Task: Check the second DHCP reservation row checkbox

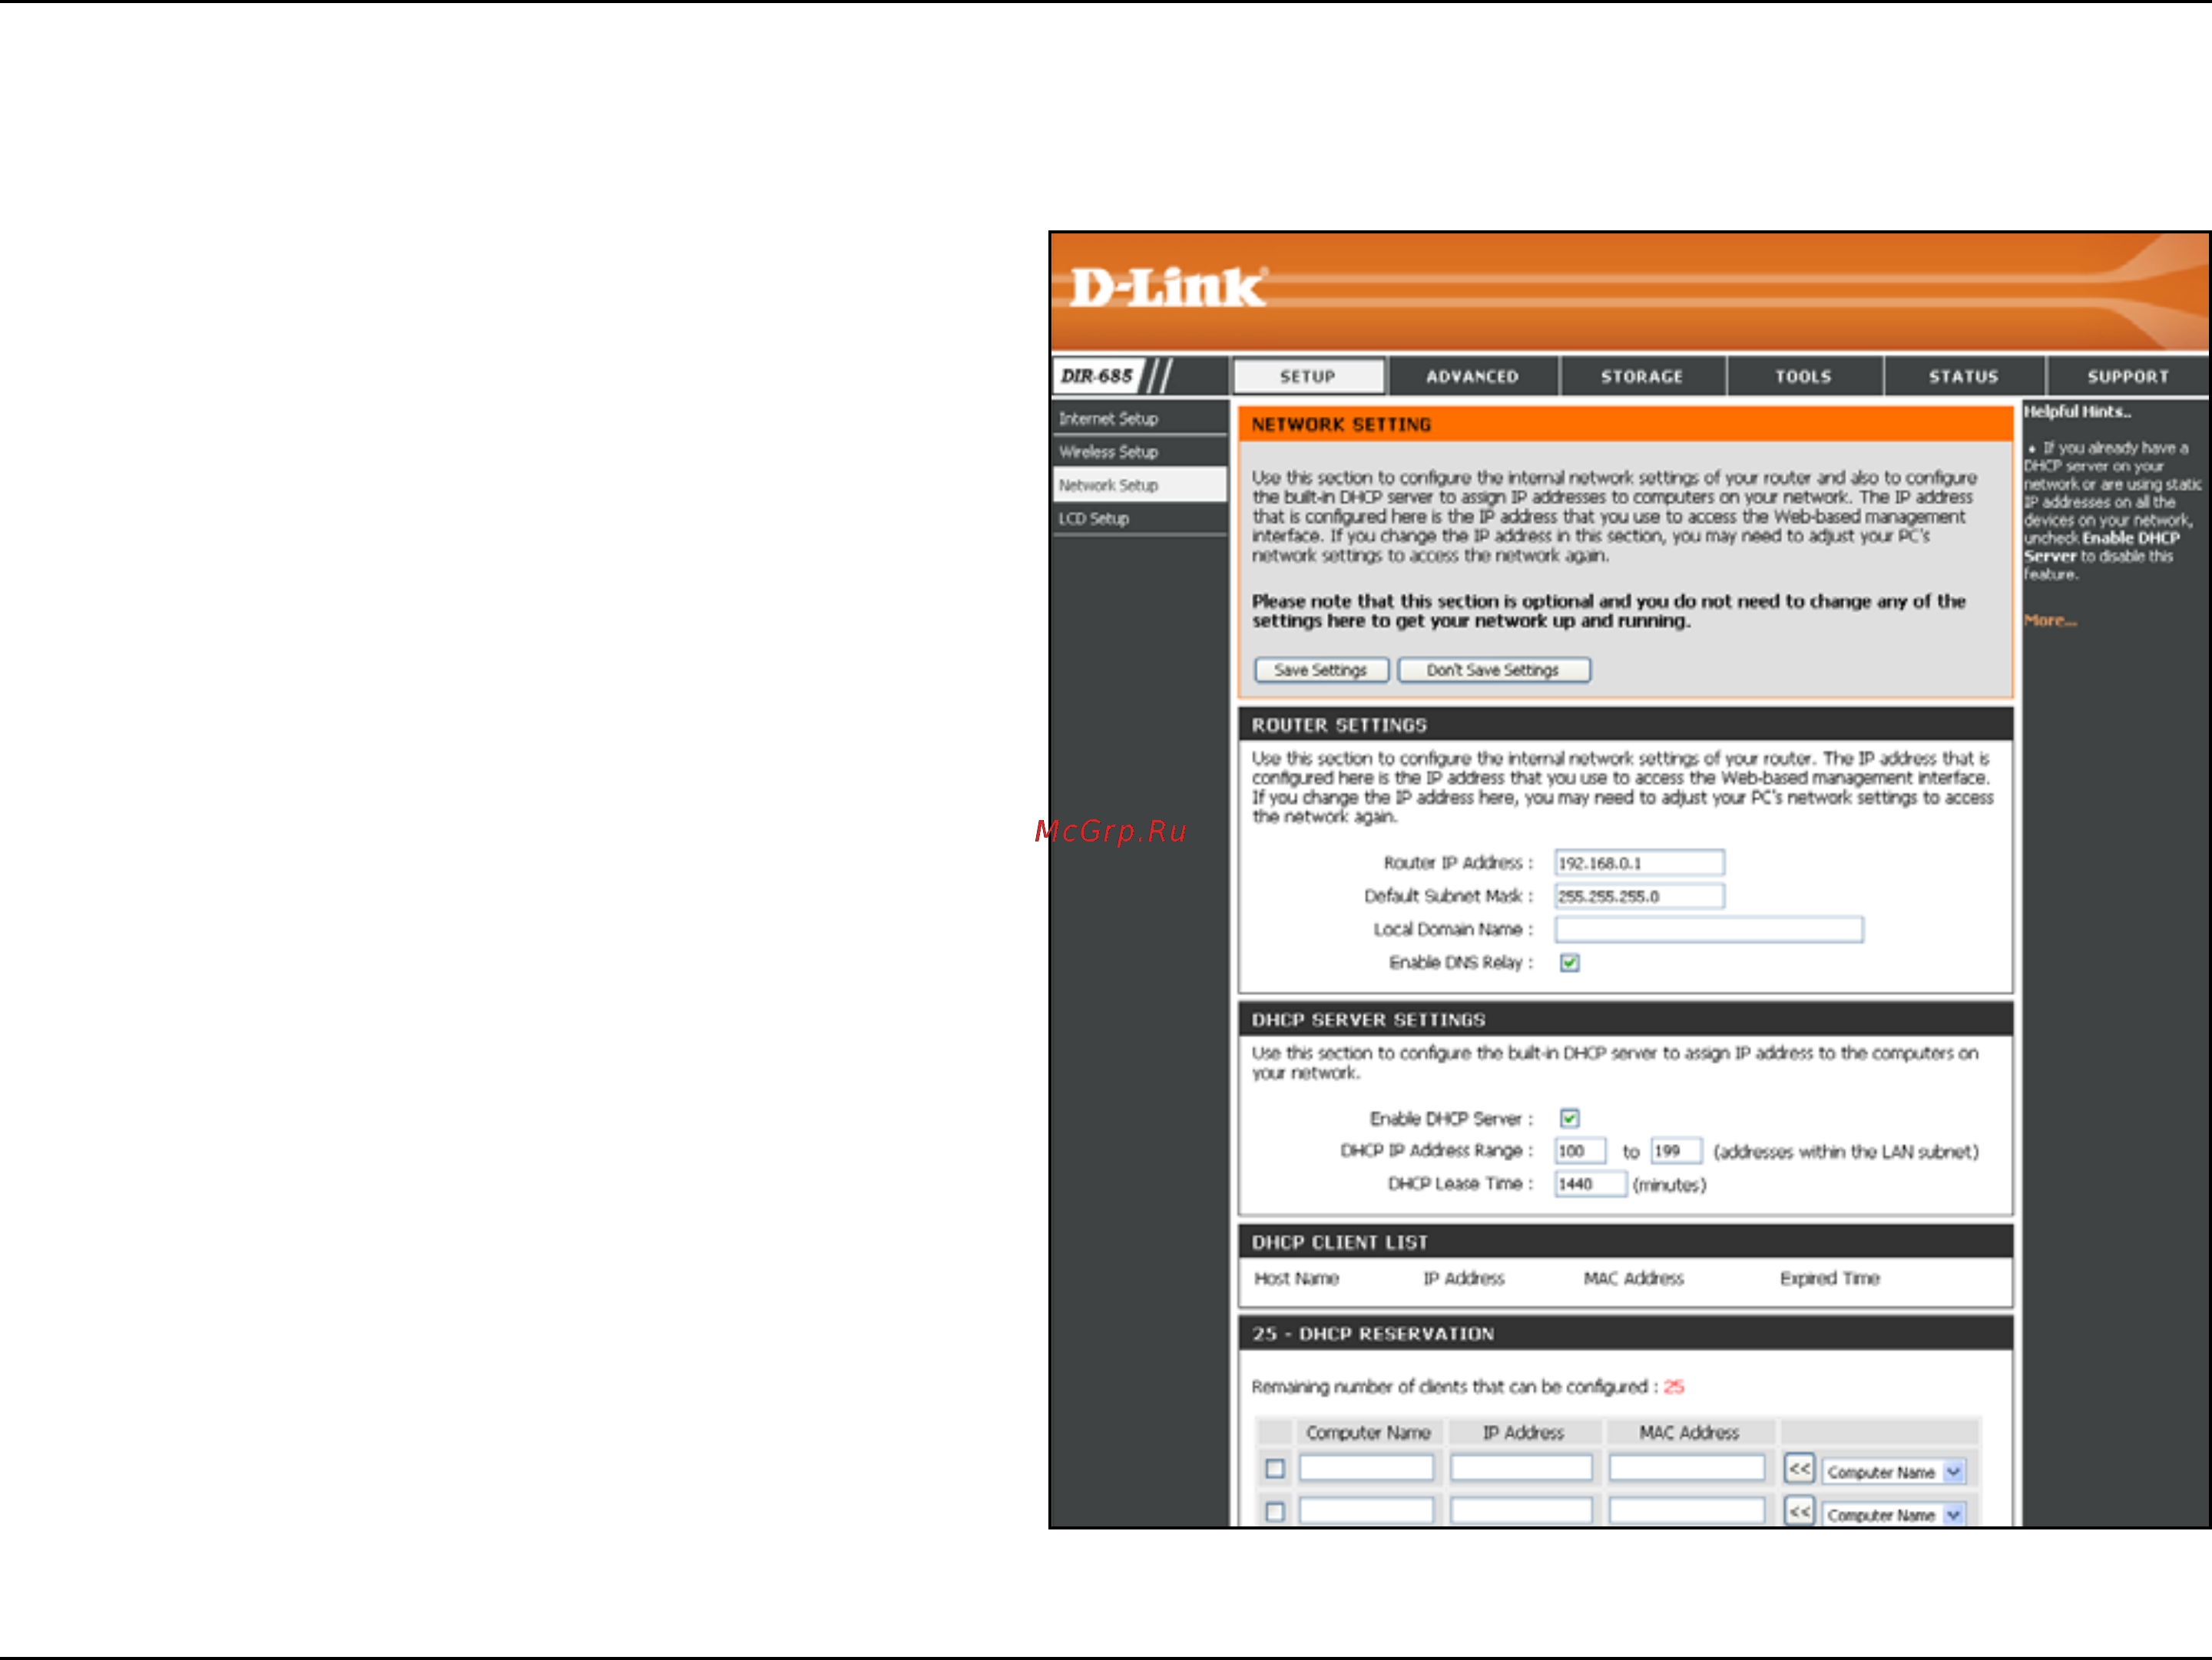Action: [x=1275, y=1512]
